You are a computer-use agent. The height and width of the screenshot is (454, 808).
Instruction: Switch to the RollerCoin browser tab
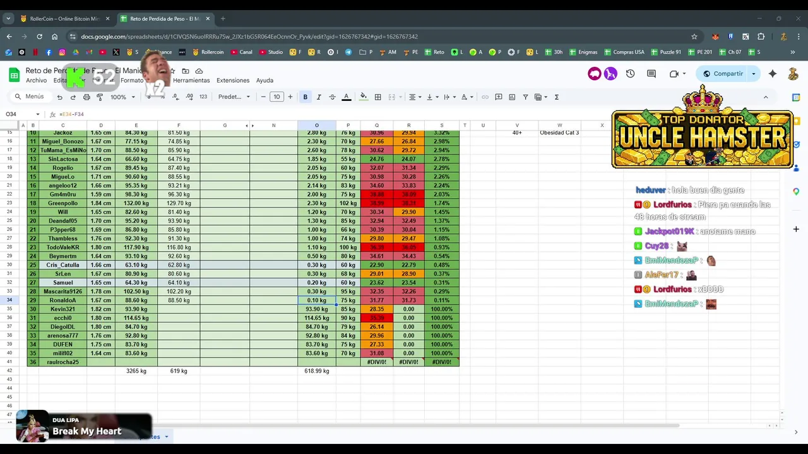(x=64, y=19)
